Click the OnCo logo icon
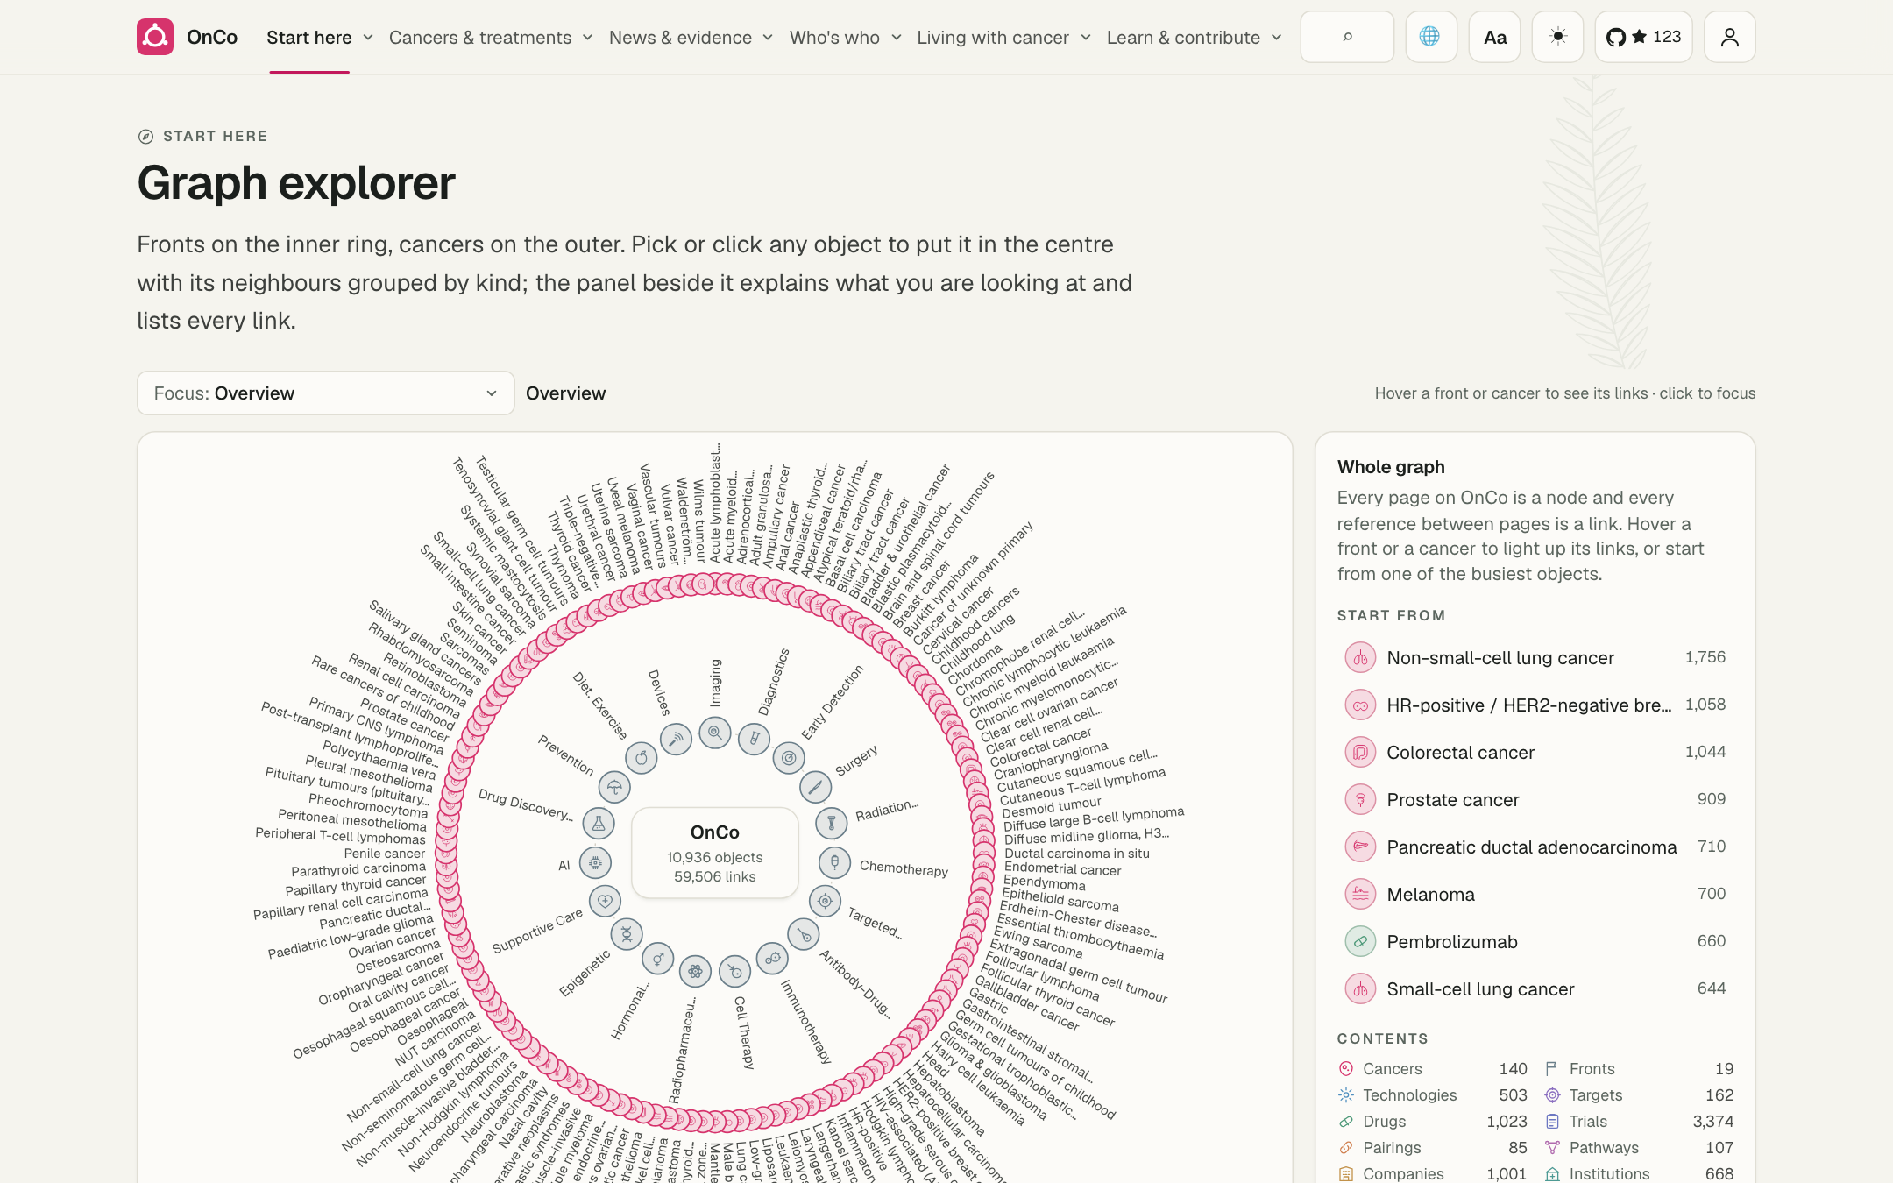The height and width of the screenshot is (1183, 1893). (155, 37)
